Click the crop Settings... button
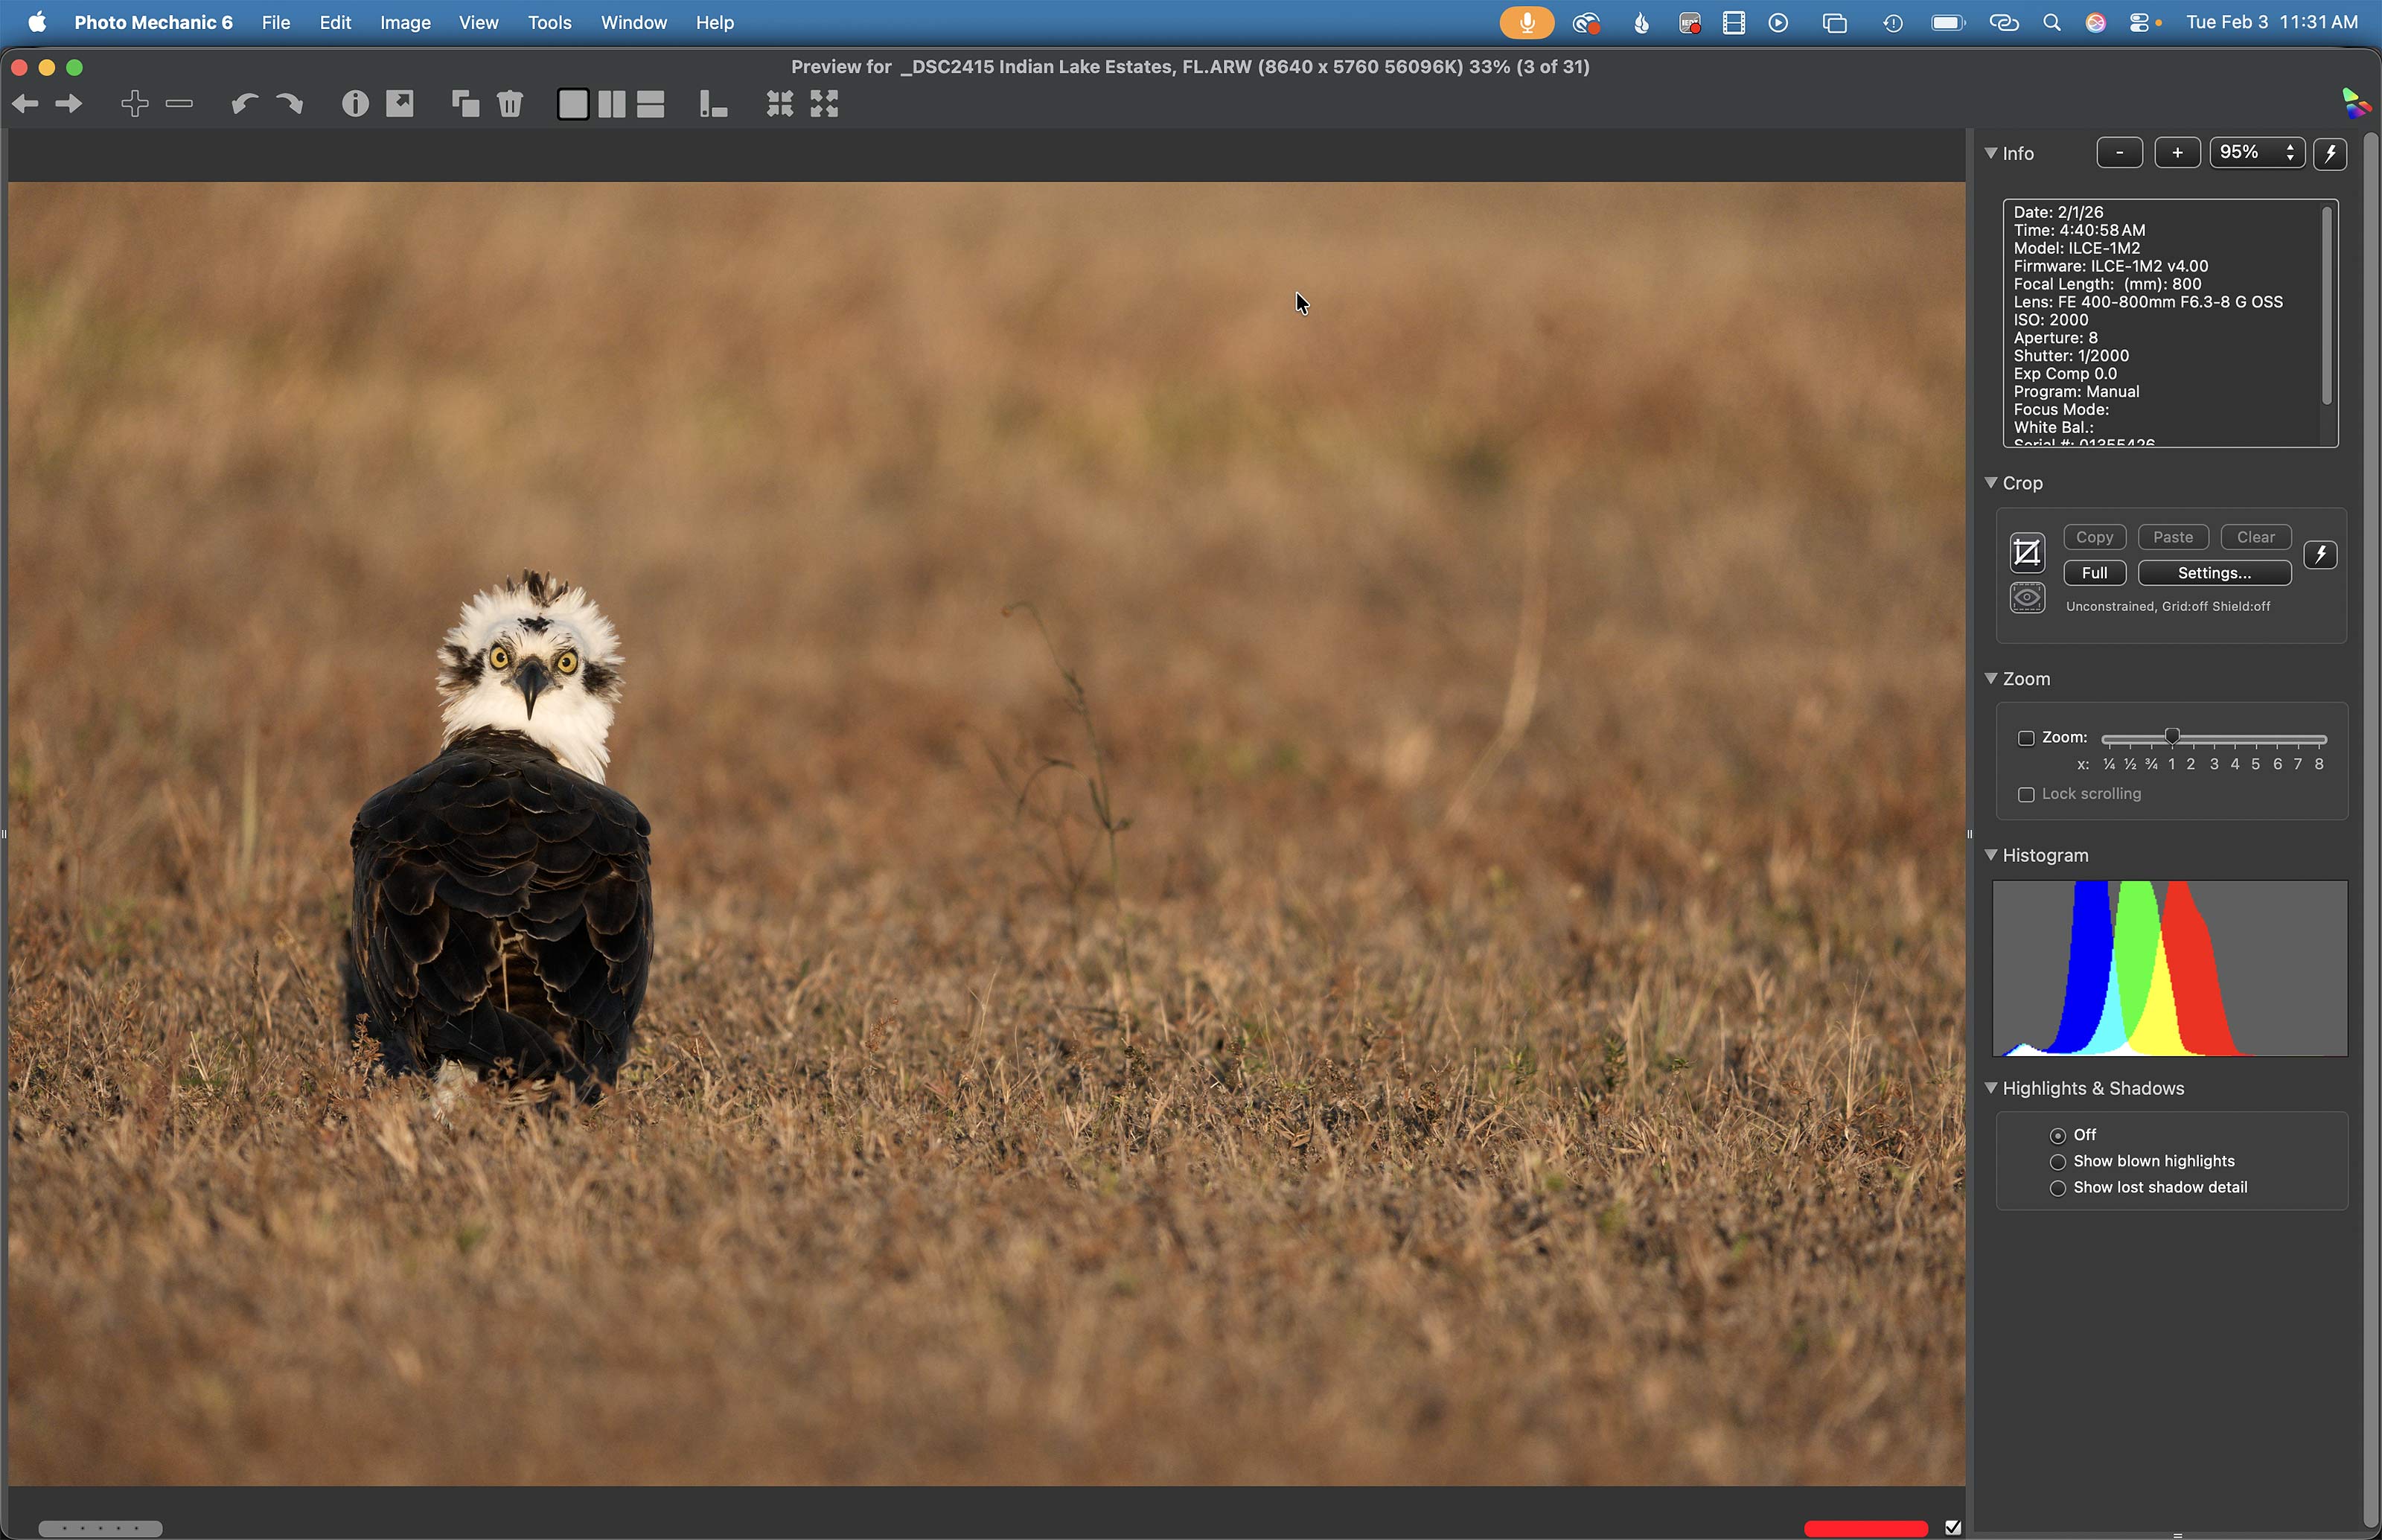The height and width of the screenshot is (1540, 2382). point(2214,573)
